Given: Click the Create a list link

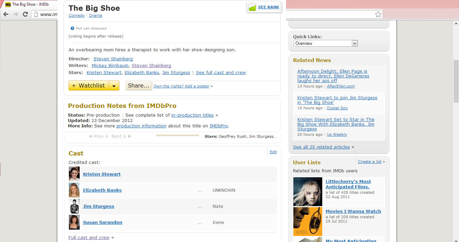Looking at the screenshot, I should coord(370,162).
